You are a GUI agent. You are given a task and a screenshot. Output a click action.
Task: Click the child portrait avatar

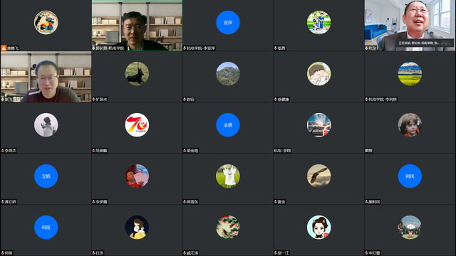410,125
